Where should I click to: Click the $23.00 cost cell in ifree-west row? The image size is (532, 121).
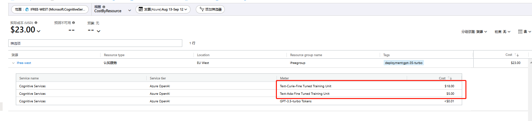516,63
